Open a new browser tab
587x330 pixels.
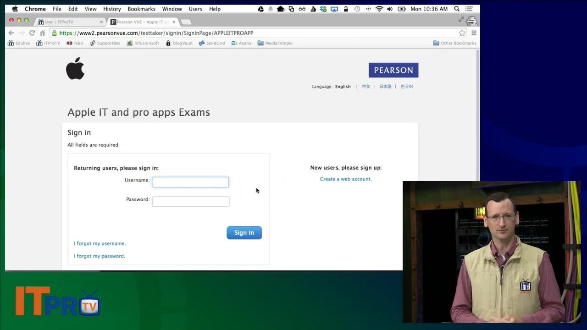click(186, 22)
